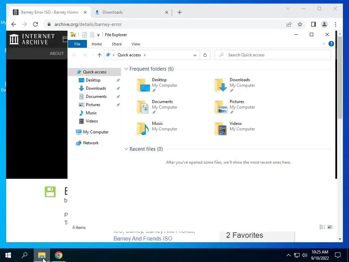Open the recent locations dropdown arrow
This screenshot has width=349, height=262.
(92, 55)
